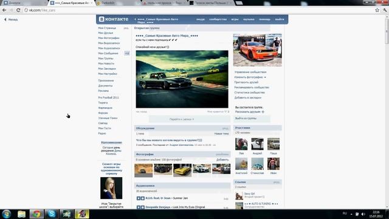
Task: Click the message counter badge beside Мои Сообщения
Action: coord(127,54)
